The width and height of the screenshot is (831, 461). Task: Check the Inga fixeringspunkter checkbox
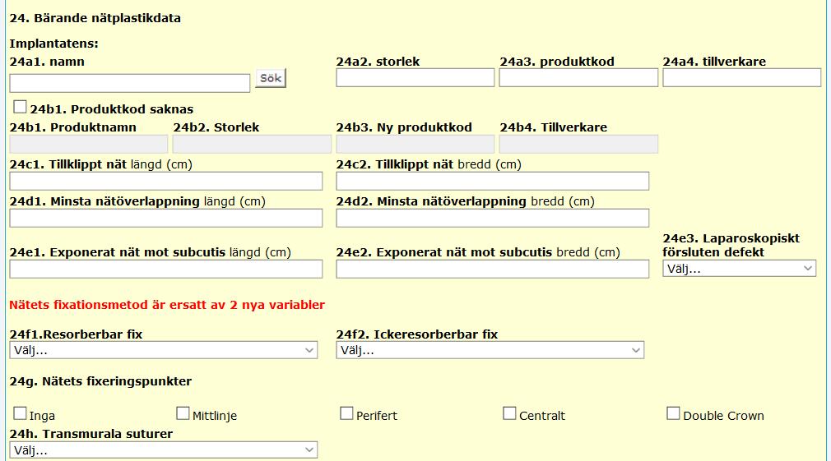coord(20,413)
